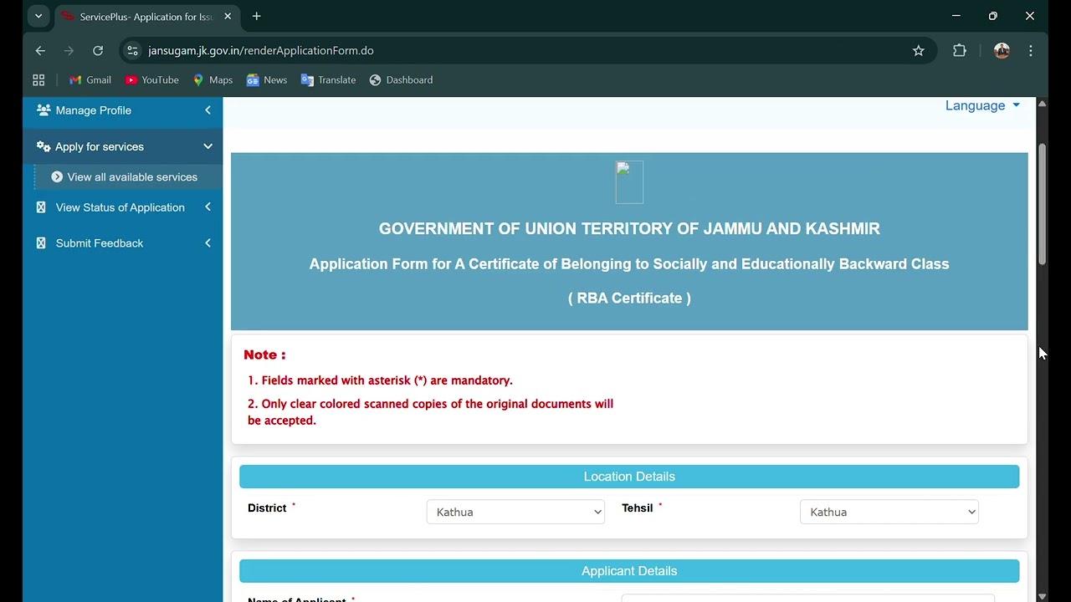Viewport: 1071px width, 602px height.
Task: Click the Applicant Details section header
Action: coord(629,571)
